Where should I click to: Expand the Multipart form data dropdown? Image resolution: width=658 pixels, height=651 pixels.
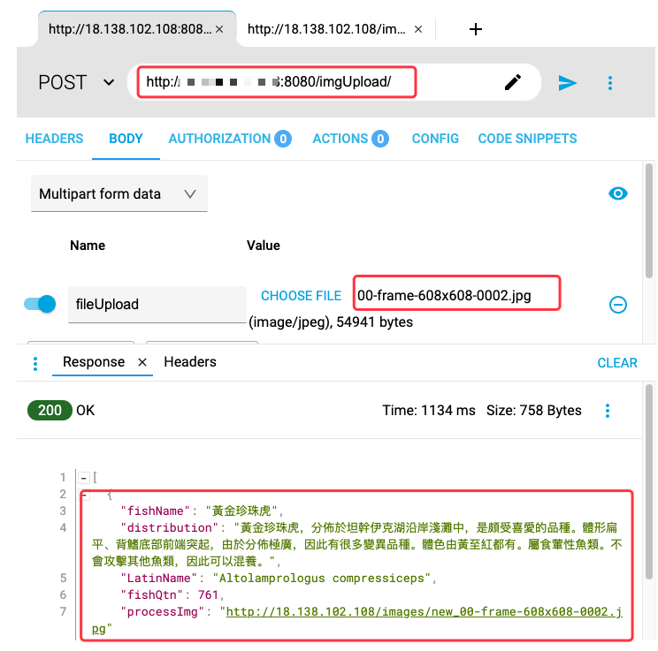[119, 193]
